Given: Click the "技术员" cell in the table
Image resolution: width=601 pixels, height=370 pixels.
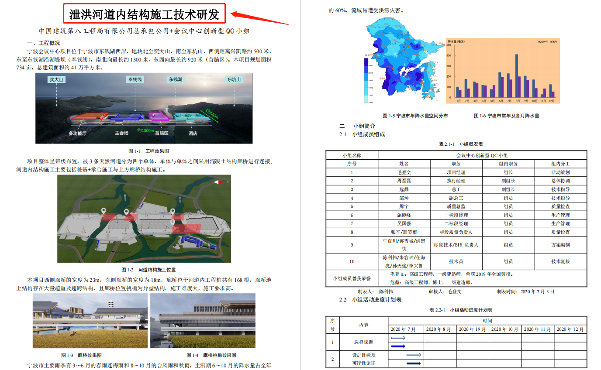Looking at the screenshot, I should coord(456,261).
